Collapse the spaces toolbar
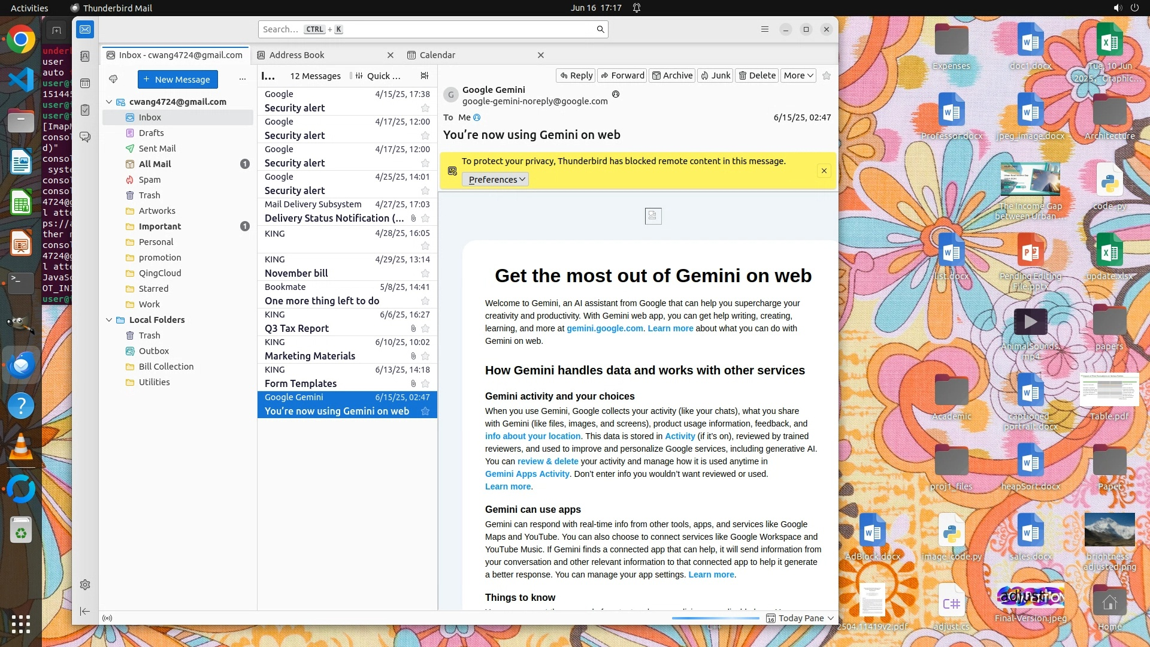This screenshot has width=1150, height=647. [85, 611]
